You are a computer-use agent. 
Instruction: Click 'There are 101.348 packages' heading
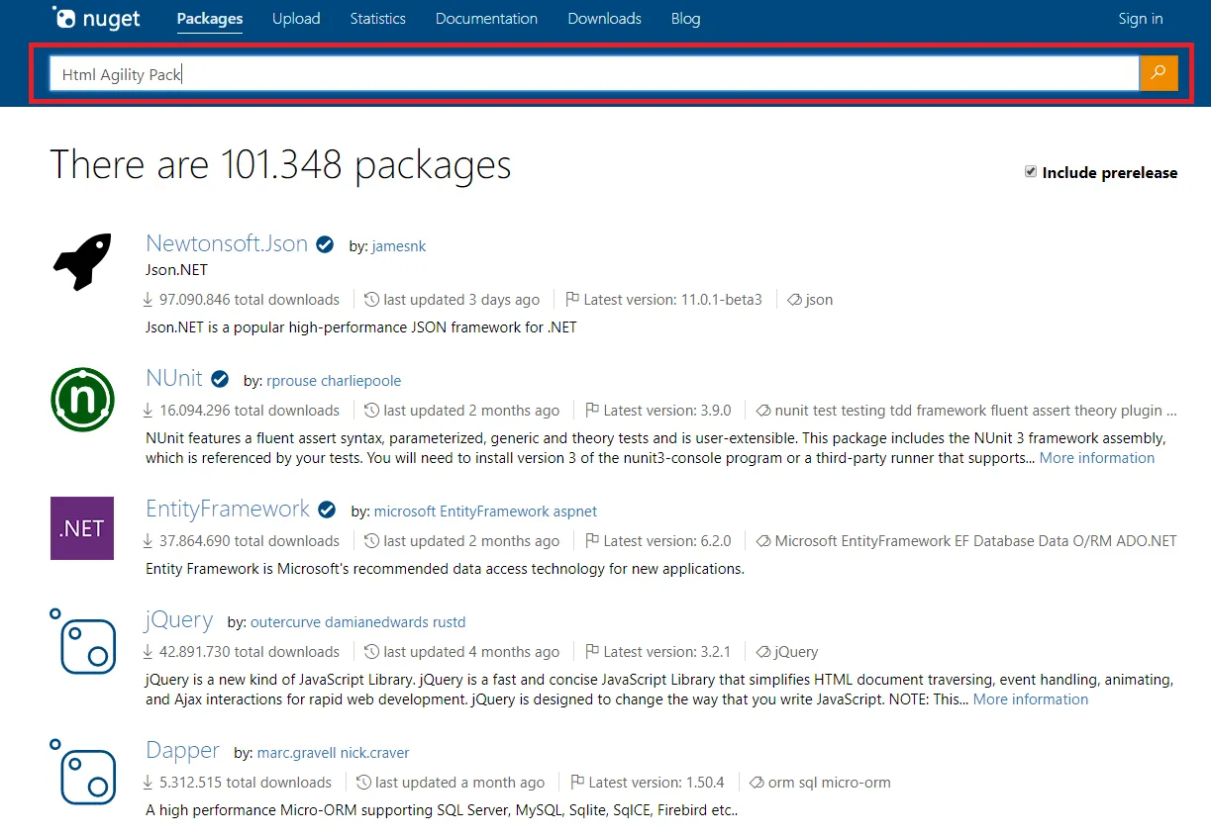click(281, 165)
